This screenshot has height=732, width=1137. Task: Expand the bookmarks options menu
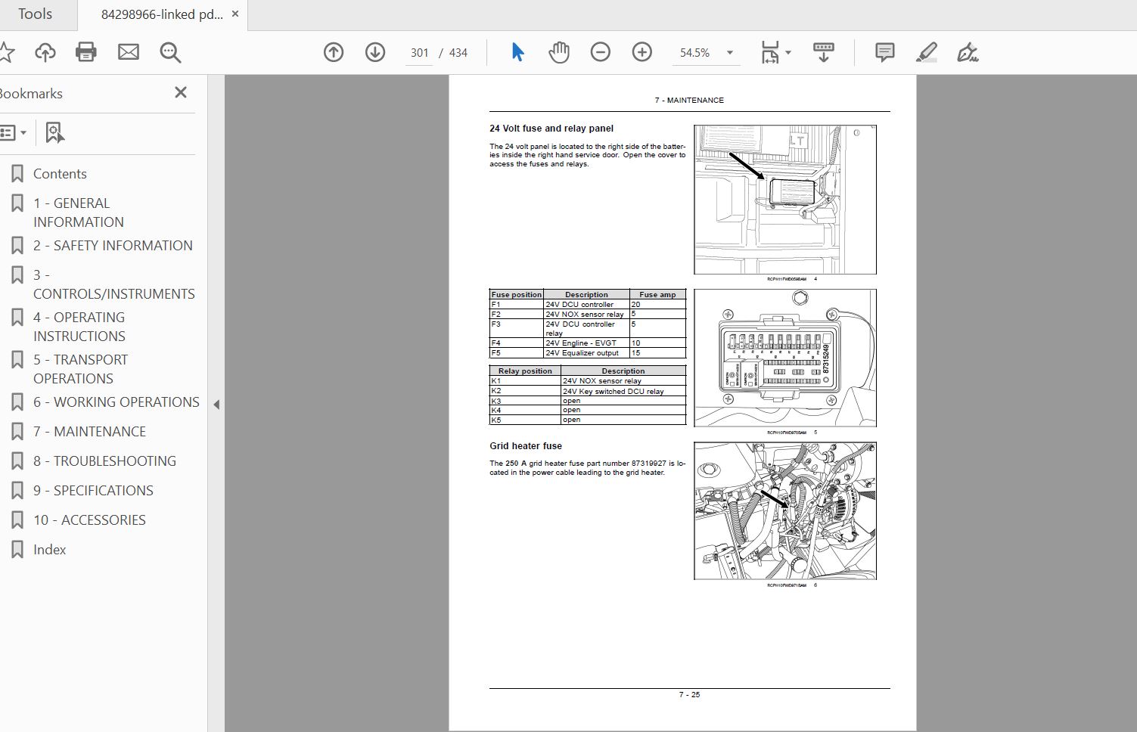coord(14,133)
